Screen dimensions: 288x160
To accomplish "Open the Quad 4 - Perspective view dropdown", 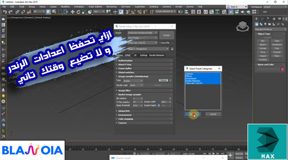I will coord(148,49).
